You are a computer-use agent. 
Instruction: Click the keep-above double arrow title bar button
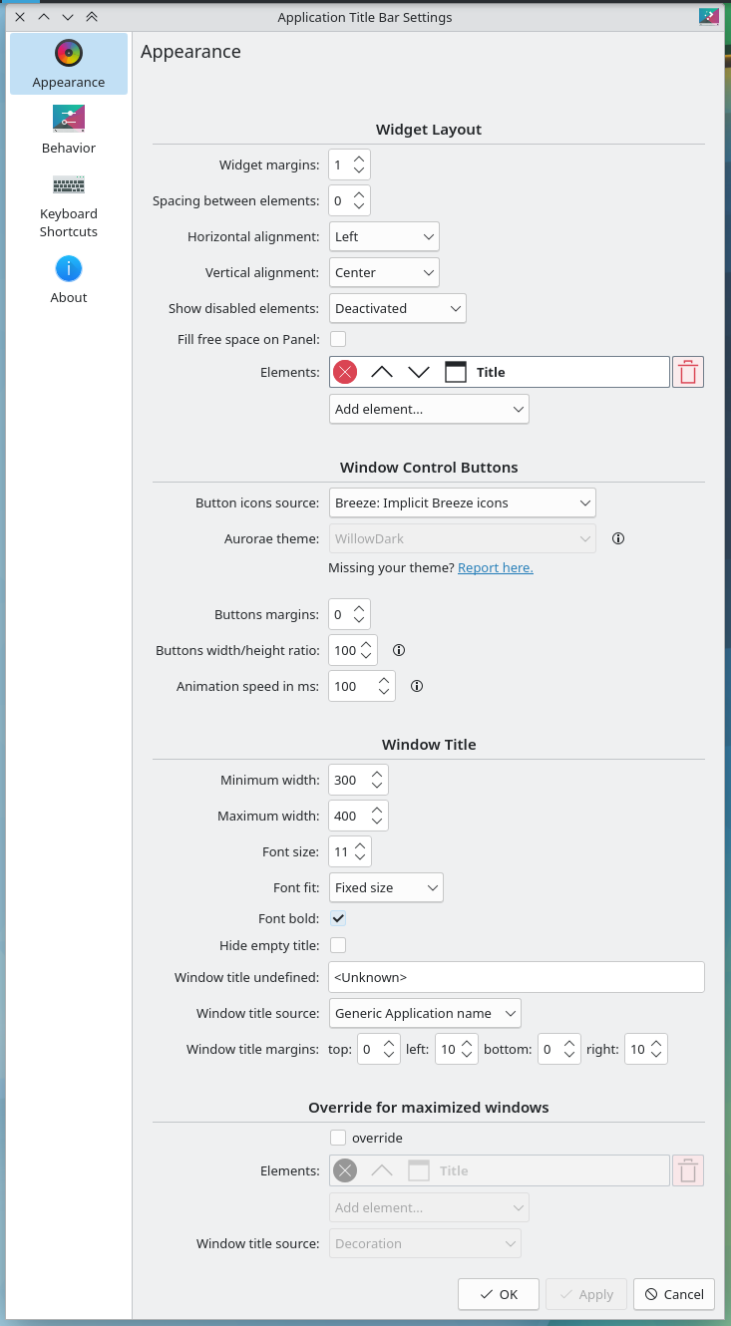coord(92,17)
